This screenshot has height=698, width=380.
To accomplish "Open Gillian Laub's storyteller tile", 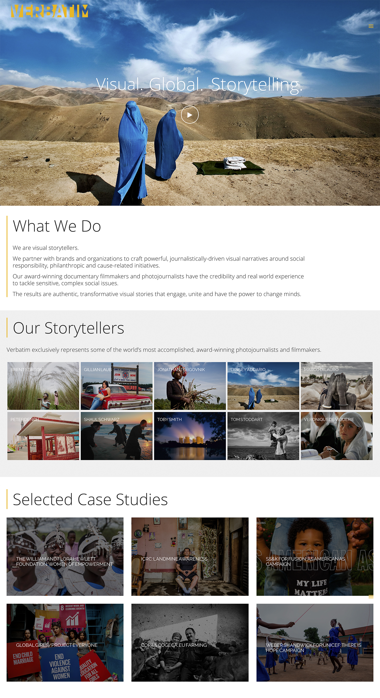I will (x=116, y=386).
